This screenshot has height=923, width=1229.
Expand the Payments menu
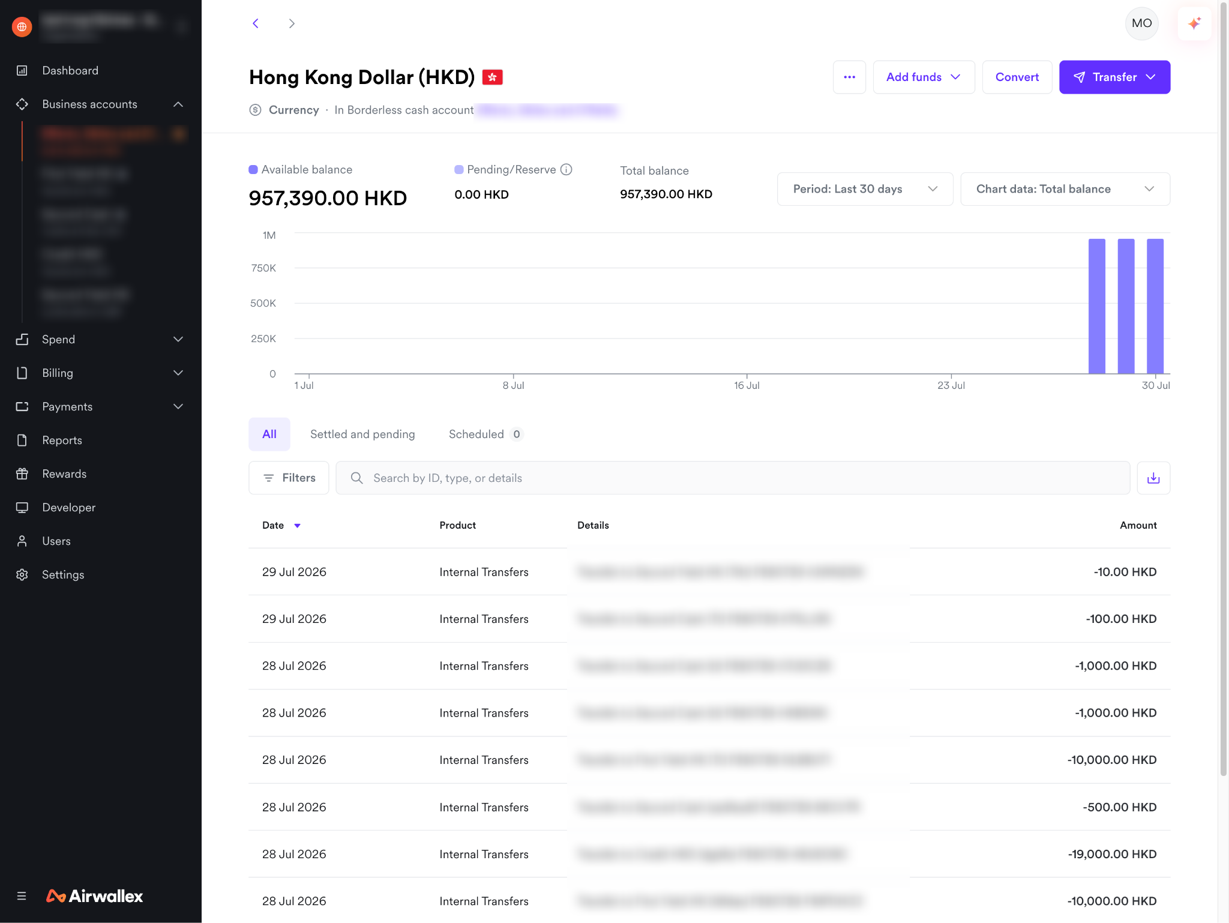pyautogui.click(x=178, y=407)
